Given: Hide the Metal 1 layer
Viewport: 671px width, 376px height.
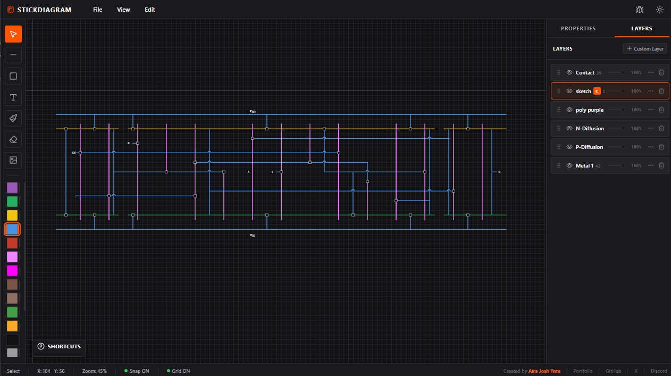Looking at the screenshot, I should tap(569, 165).
